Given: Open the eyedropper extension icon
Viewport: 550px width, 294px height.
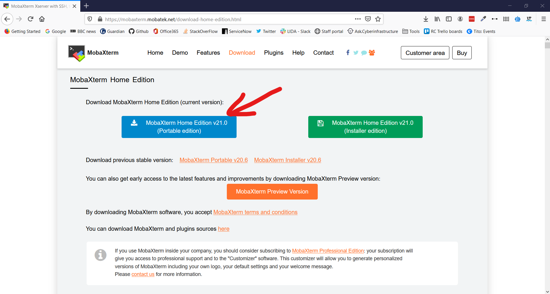Looking at the screenshot, I should [x=483, y=19].
